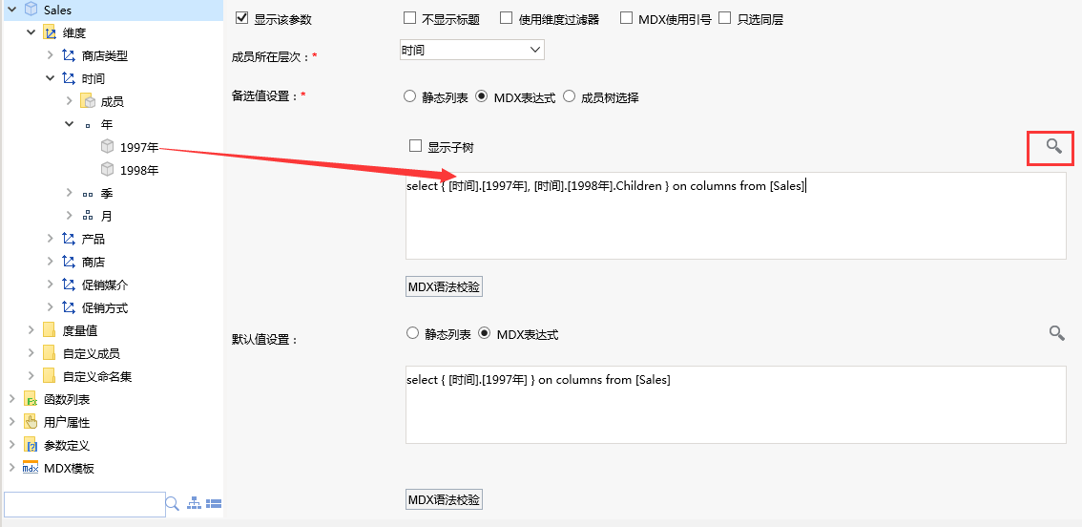The height and width of the screenshot is (527, 1082).
Task: Collapse the 时间 dimension
Action: coord(51,78)
